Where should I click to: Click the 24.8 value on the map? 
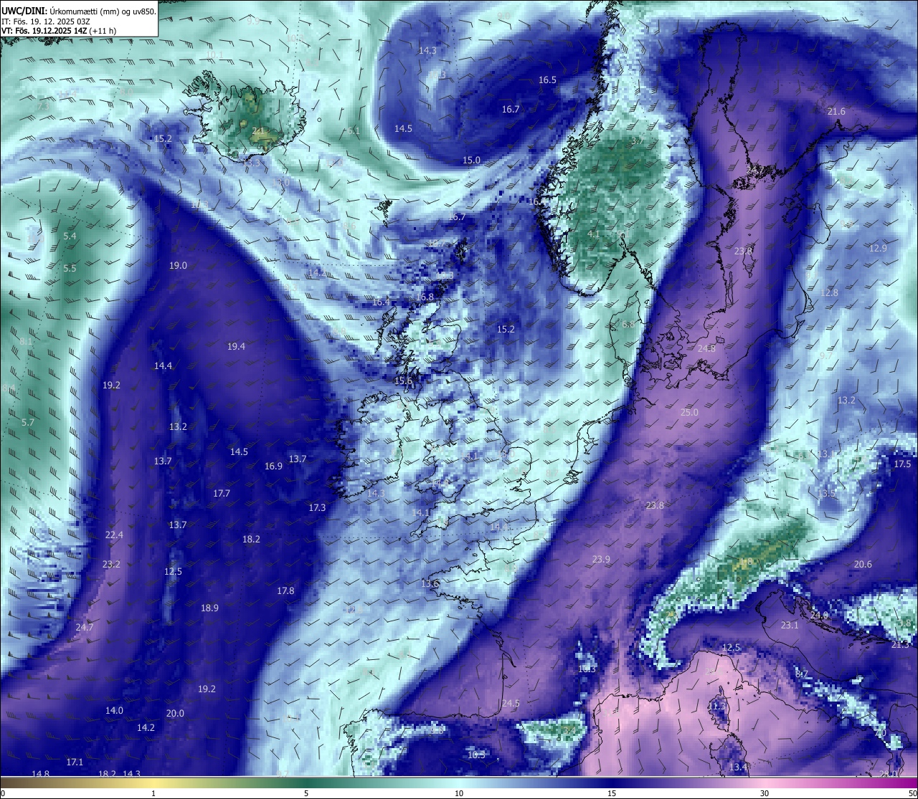706,349
